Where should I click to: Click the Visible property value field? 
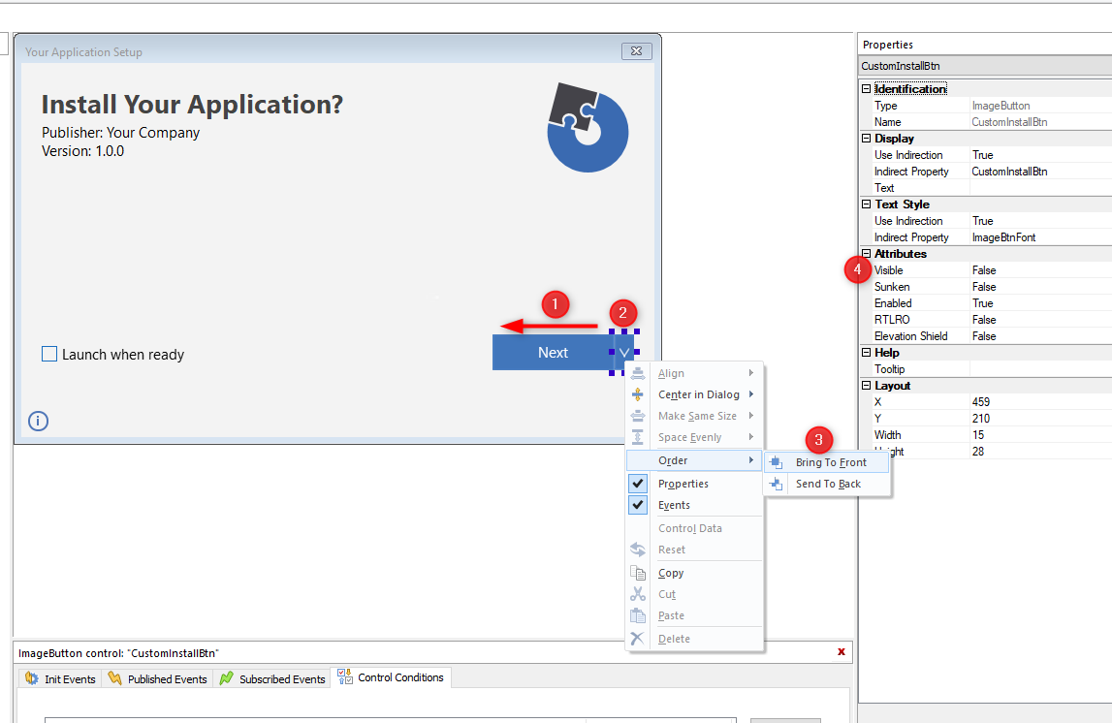click(1039, 270)
